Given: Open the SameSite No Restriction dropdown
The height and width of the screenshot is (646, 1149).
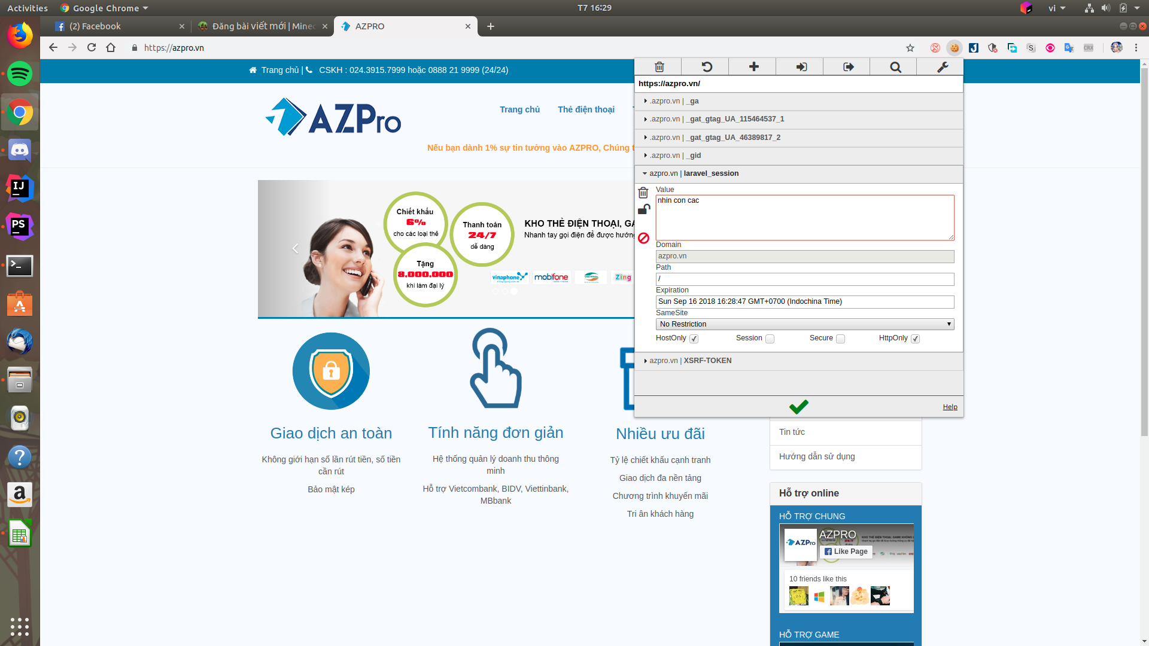Looking at the screenshot, I should 805,324.
